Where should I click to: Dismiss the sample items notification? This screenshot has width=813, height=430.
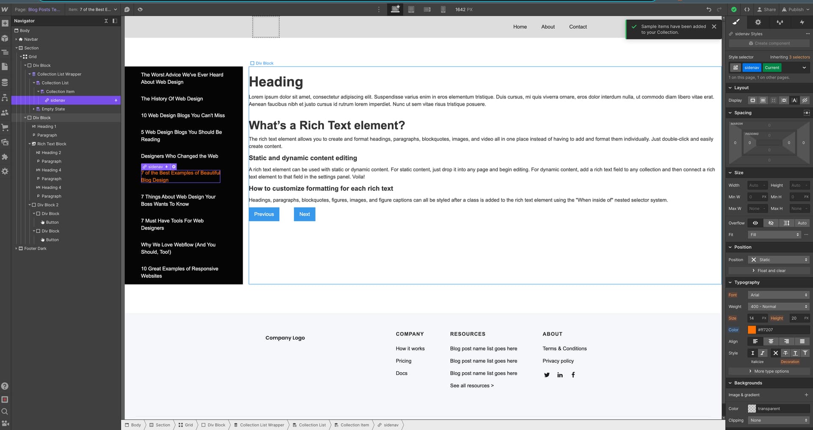(714, 26)
